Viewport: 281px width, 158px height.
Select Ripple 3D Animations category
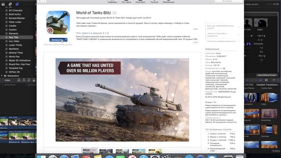pos(19,61)
